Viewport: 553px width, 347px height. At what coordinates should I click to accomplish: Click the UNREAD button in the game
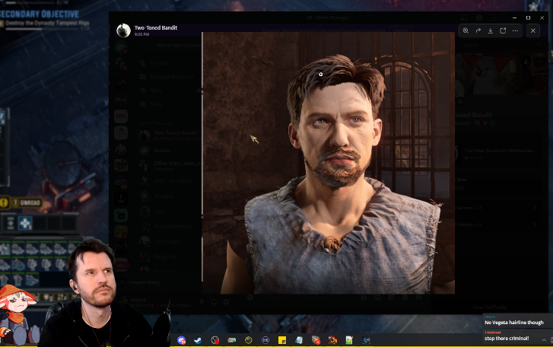tap(27, 202)
